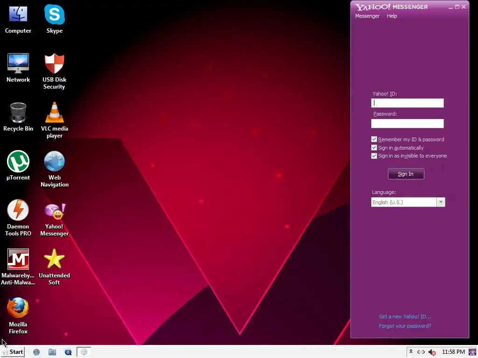Open the Computer desktop icon
478x358 pixels.
tap(18, 19)
